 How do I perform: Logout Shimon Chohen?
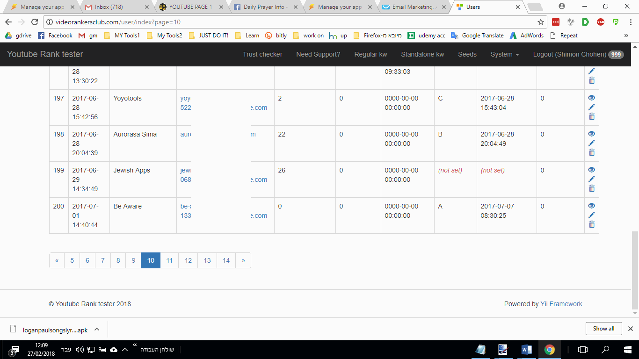[x=578, y=54]
